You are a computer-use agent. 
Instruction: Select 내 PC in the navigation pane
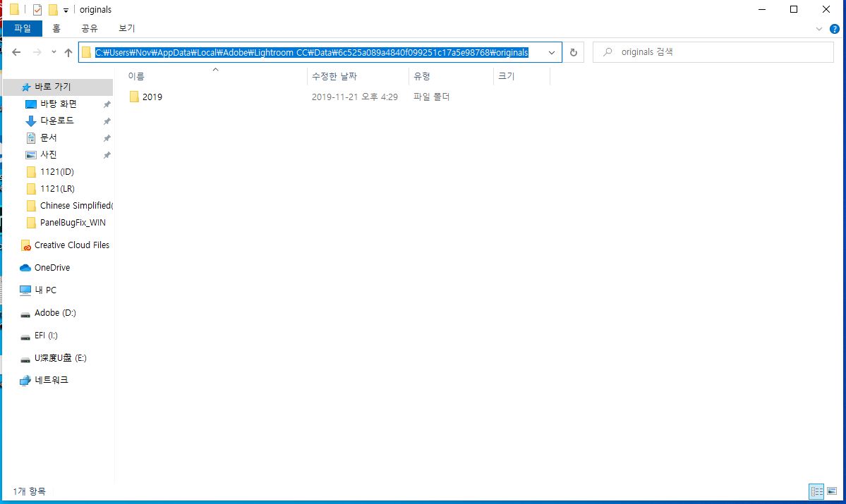coord(44,290)
